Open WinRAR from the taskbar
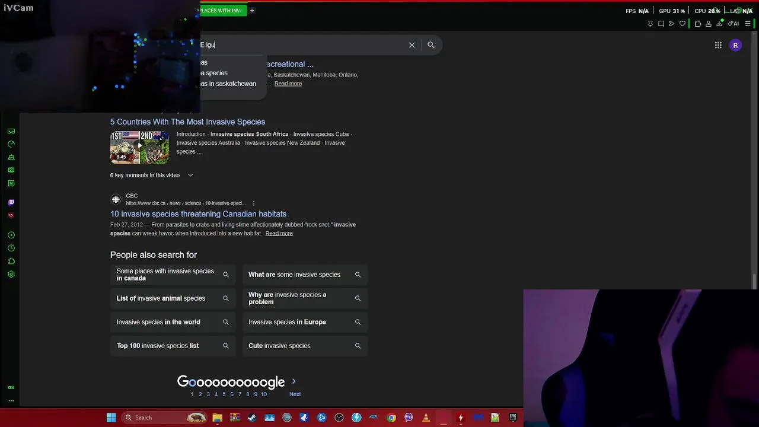Image resolution: width=759 pixels, height=427 pixels. (235, 418)
